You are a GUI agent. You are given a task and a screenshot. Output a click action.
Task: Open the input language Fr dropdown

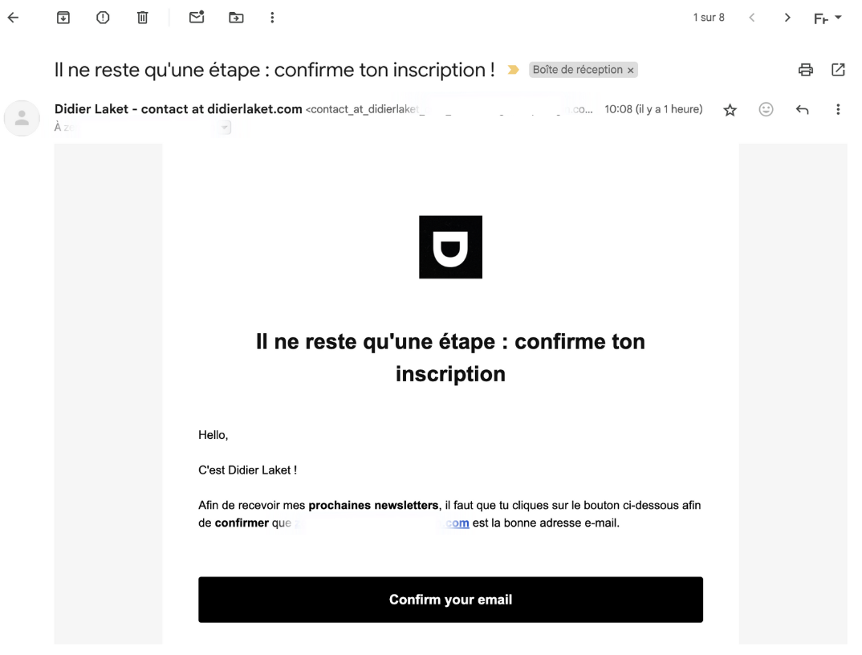827,18
